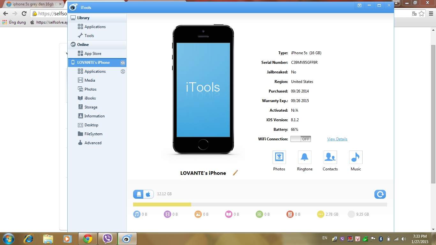Select LOVANTE's iPhone device in sidebar
Viewport: 436px width, 245px height.
click(x=97, y=63)
